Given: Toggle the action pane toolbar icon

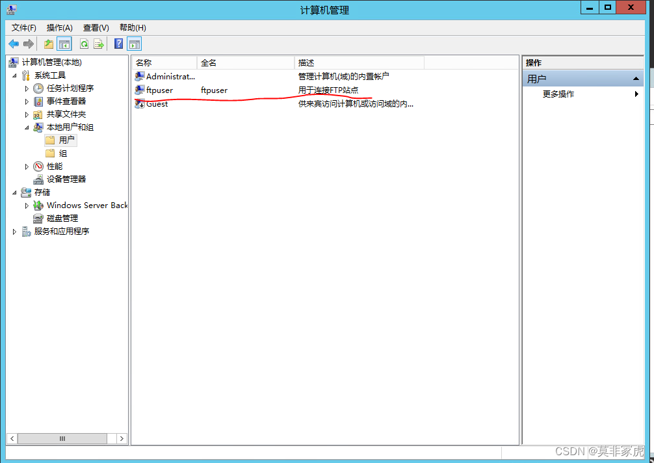Looking at the screenshot, I should tap(135, 44).
